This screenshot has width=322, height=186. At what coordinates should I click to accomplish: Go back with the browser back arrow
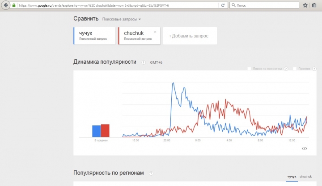(6, 5)
